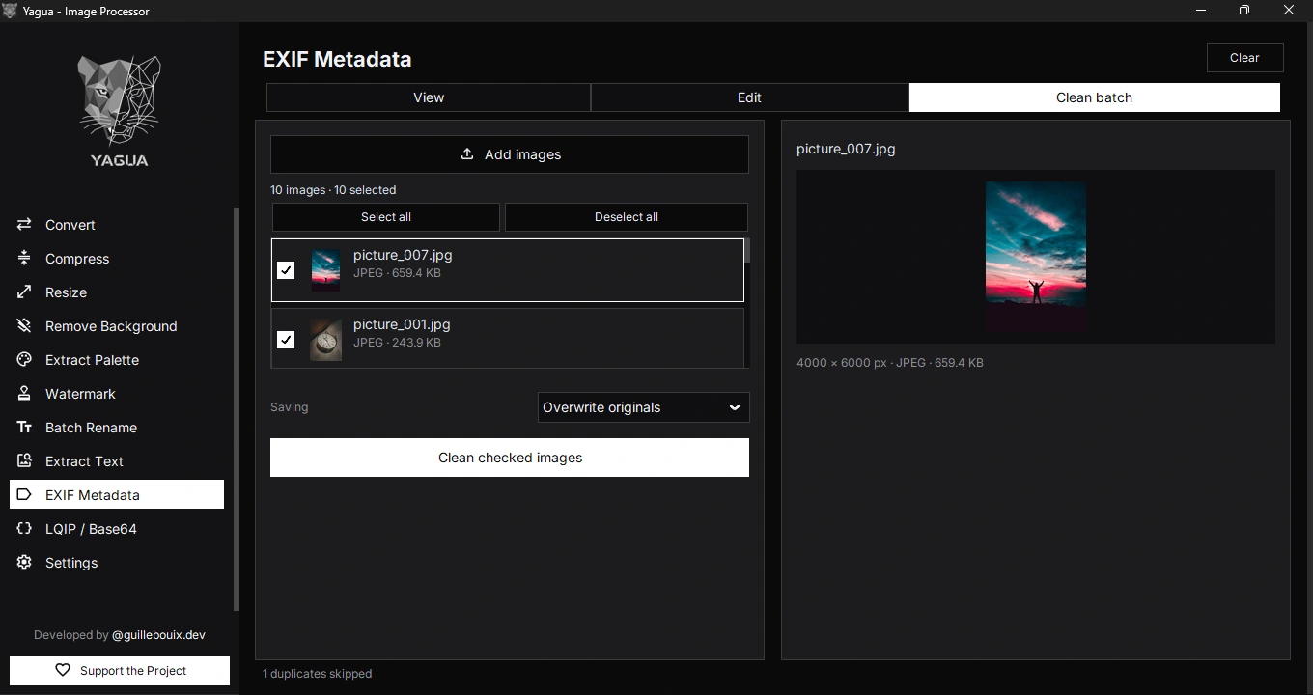Switch to the View tab
This screenshot has width=1313, height=695.
(429, 97)
